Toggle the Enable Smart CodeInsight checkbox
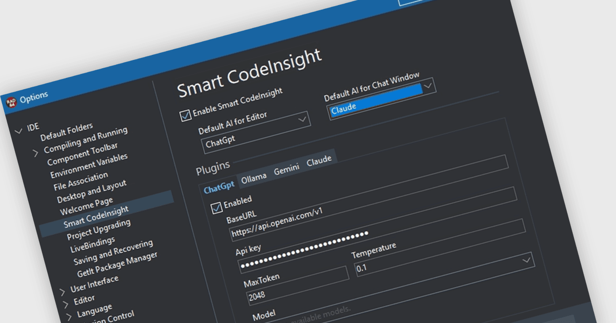616x323 pixels. pos(185,115)
